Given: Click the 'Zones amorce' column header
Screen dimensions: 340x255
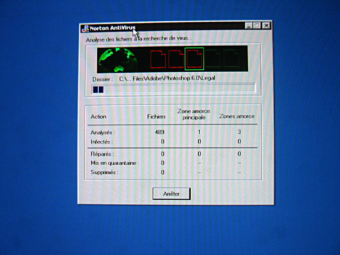Looking at the screenshot, I should 237,116.
